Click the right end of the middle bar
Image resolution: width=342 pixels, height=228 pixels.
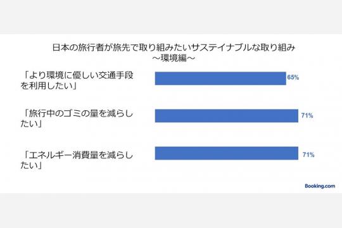point(296,116)
